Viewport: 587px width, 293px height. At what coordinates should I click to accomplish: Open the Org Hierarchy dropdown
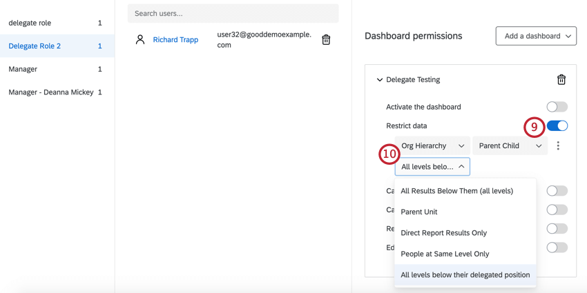tap(432, 146)
